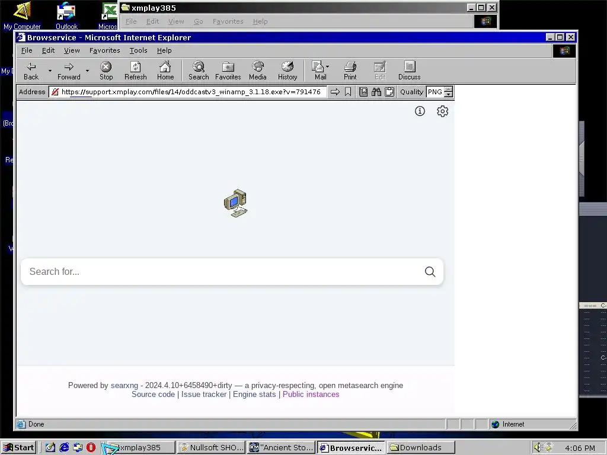Click the go arrow next to address bar
607x455 pixels.
click(x=336, y=92)
